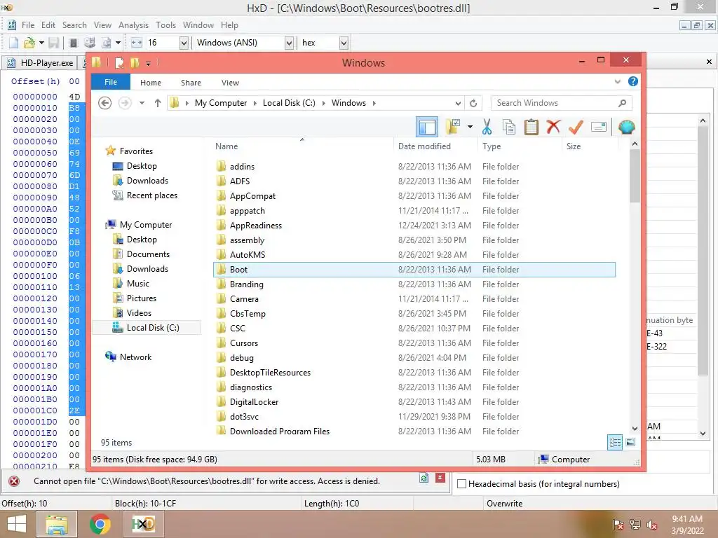Select Network in the navigation pane
Screen dimensions: 718x538
click(135, 357)
